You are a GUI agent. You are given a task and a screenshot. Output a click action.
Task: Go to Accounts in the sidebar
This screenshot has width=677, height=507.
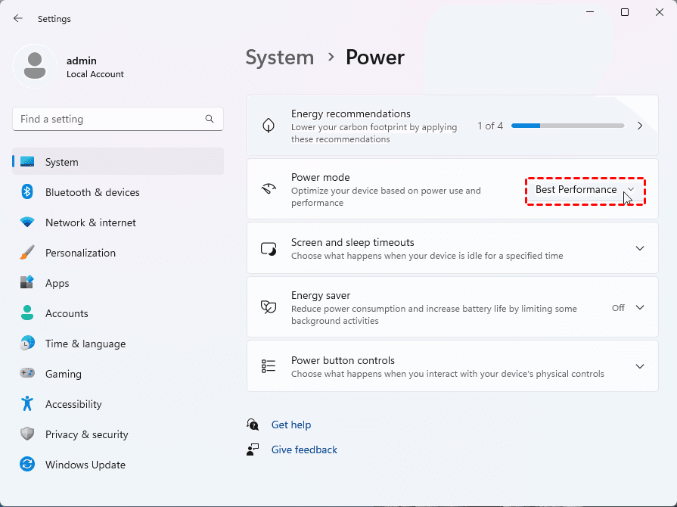tap(67, 313)
